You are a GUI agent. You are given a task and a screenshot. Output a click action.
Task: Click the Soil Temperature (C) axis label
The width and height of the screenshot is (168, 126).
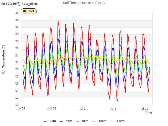[3, 60]
